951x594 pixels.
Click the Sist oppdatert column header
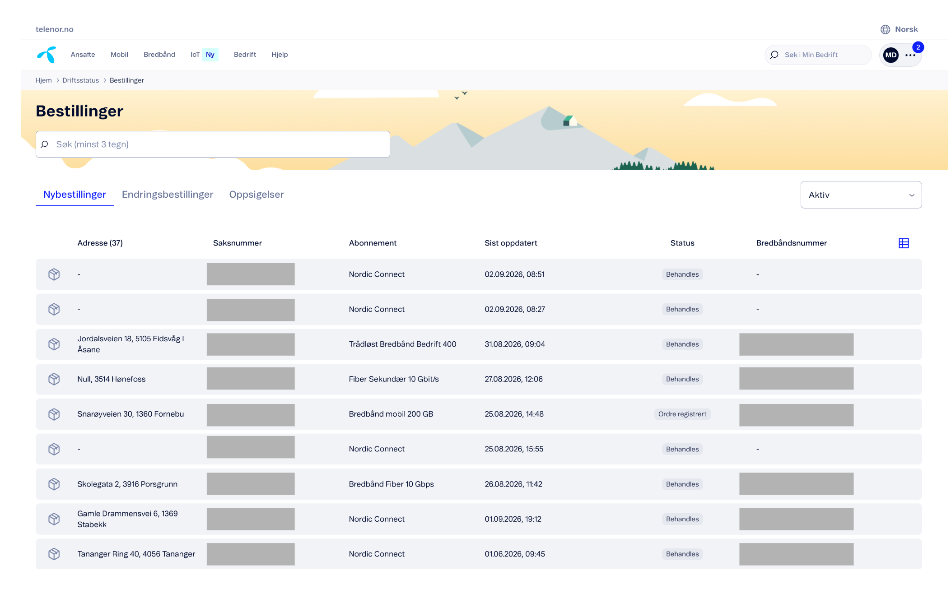(x=511, y=243)
